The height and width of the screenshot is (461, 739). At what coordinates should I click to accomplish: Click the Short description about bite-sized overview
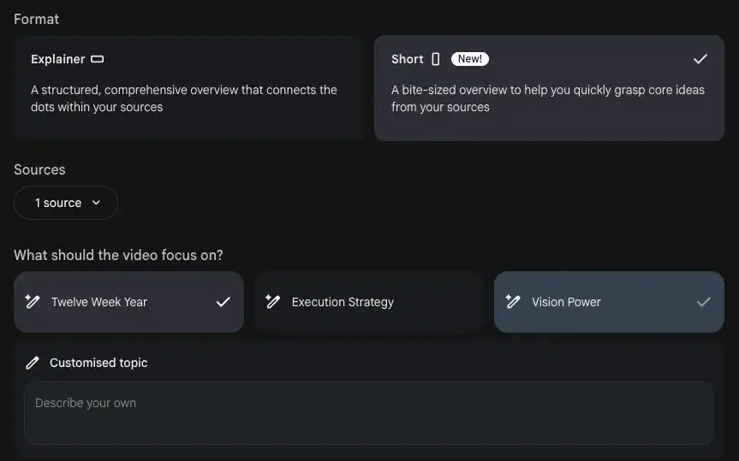[x=548, y=98]
